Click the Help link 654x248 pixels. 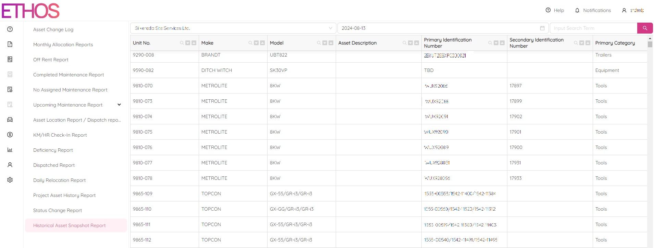555,10
